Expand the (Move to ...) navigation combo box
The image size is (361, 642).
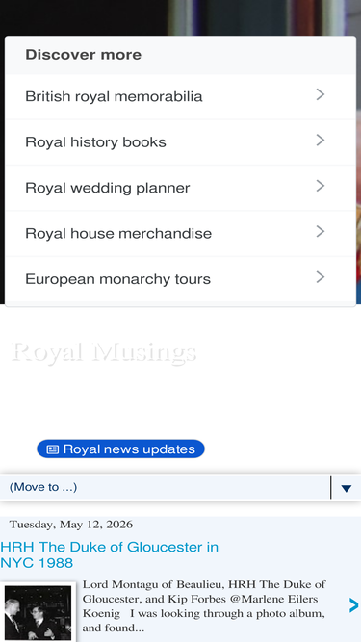[181, 488]
